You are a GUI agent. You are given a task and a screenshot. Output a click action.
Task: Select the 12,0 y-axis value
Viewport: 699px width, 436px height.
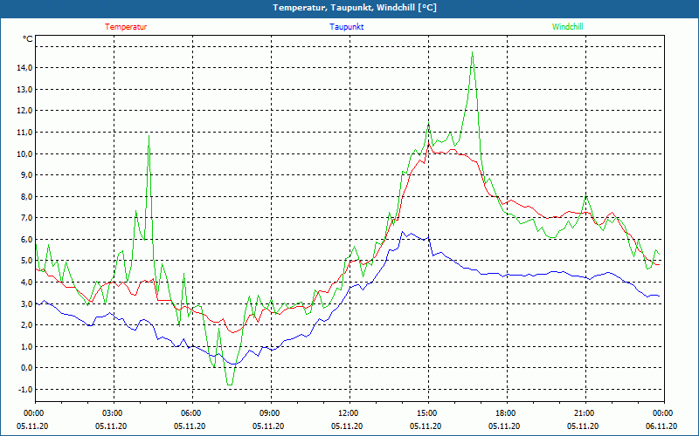[x=25, y=111]
